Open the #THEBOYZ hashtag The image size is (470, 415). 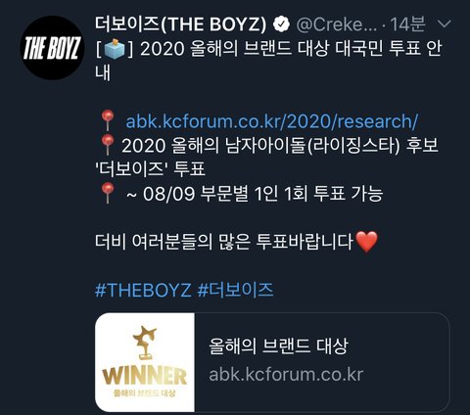[143, 290]
